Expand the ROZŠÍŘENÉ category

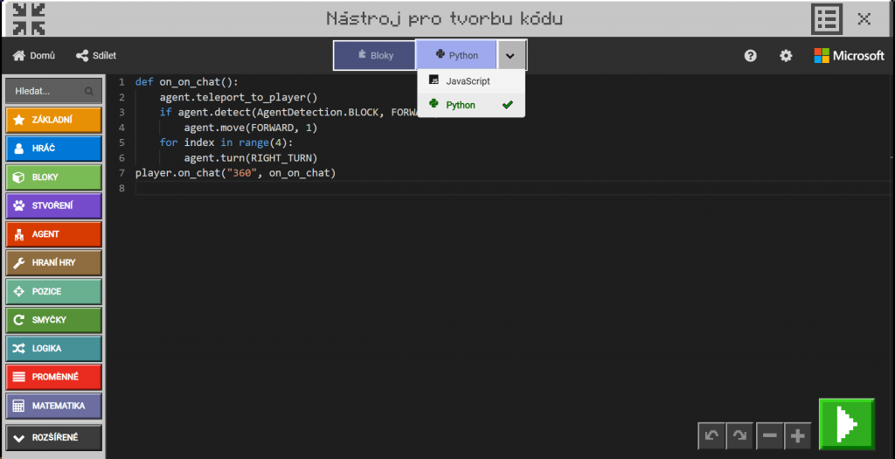pos(53,438)
